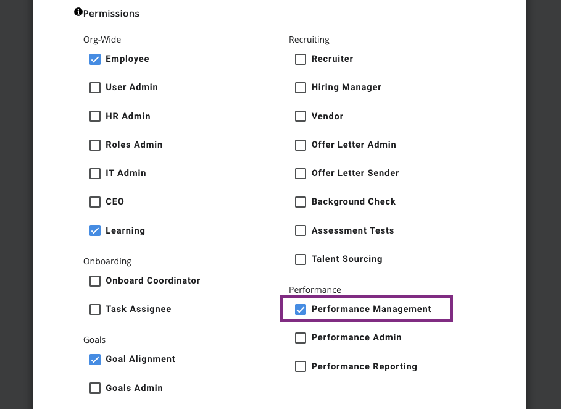The height and width of the screenshot is (409, 561).
Task: Check the Onboard Coordinator box
Action: (95, 281)
